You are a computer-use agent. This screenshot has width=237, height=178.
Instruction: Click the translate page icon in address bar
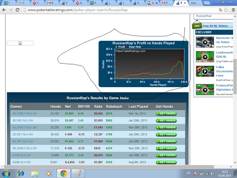[220, 10]
